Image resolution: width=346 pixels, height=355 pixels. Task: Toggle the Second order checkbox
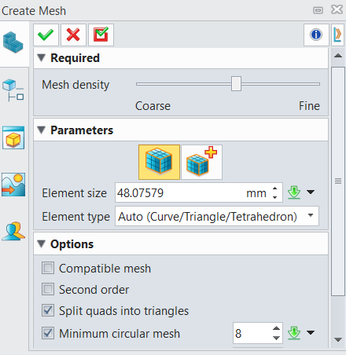pyautogui.click(x=48, y=289)
